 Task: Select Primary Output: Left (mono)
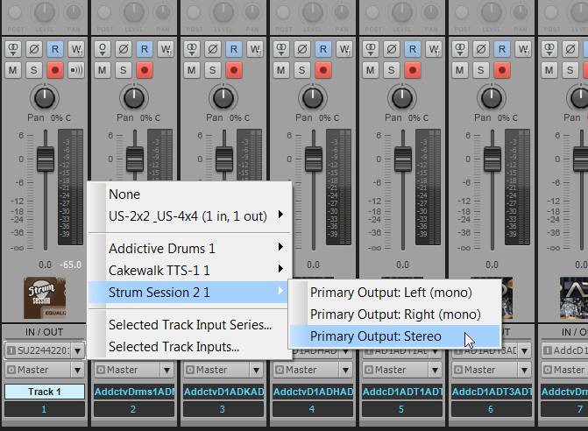(395, 293)
